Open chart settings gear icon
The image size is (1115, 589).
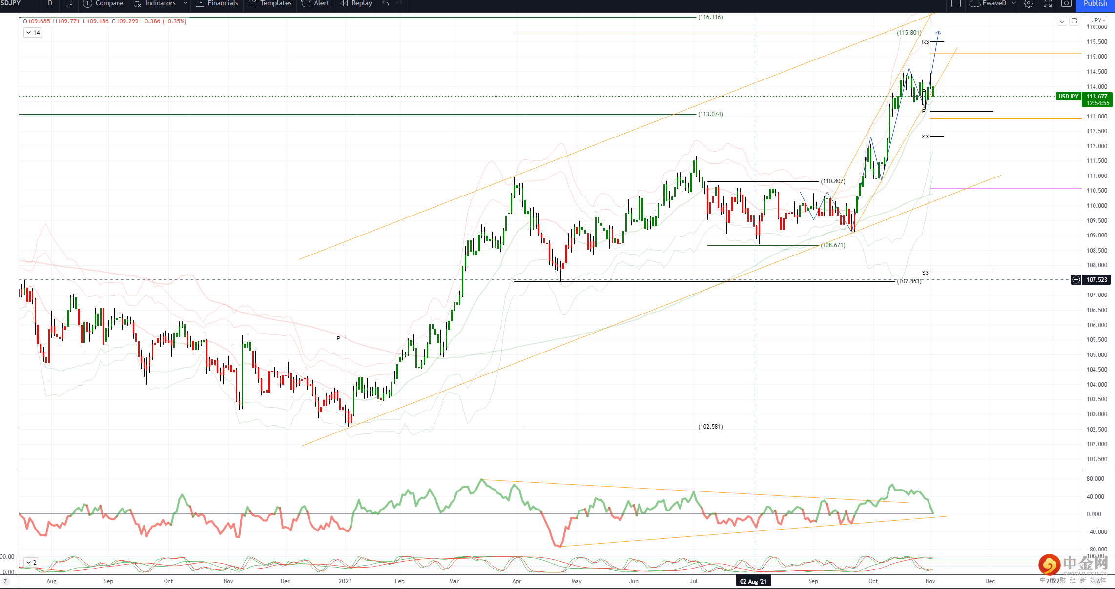tap(1029, 3)
